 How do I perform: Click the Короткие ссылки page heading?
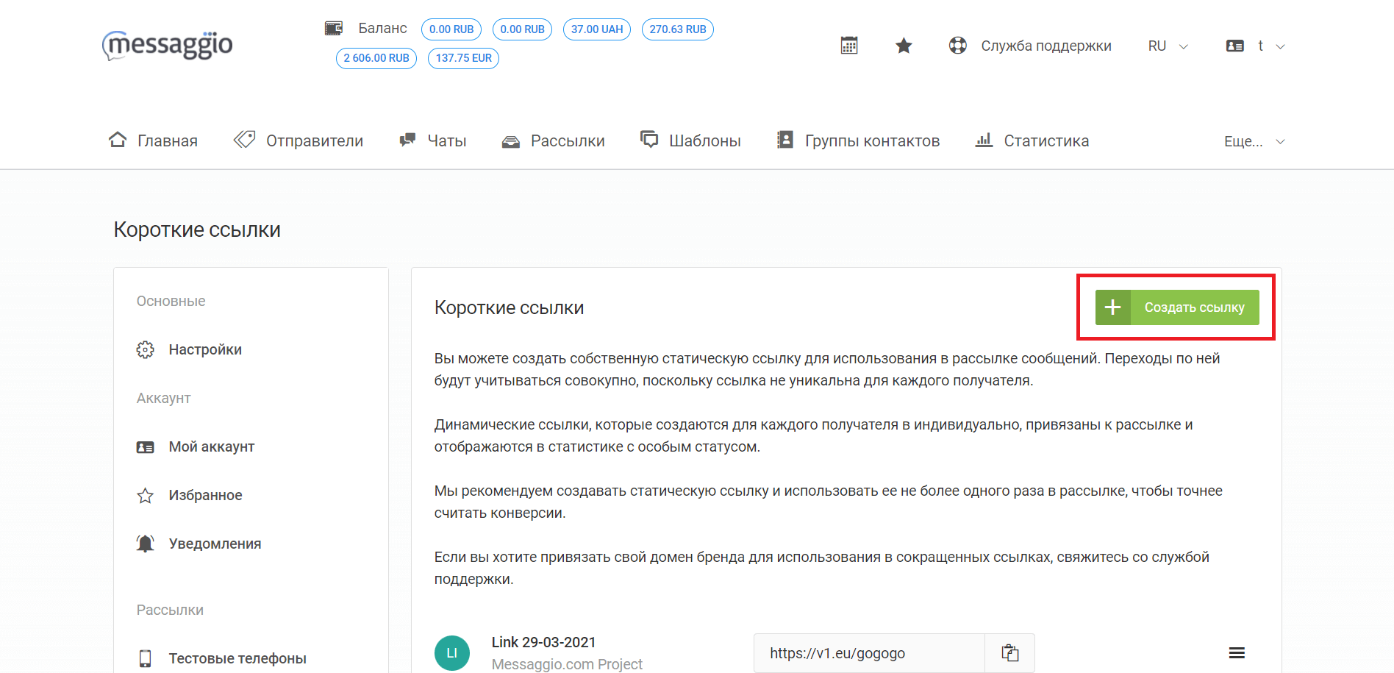(x=197, y=229)
